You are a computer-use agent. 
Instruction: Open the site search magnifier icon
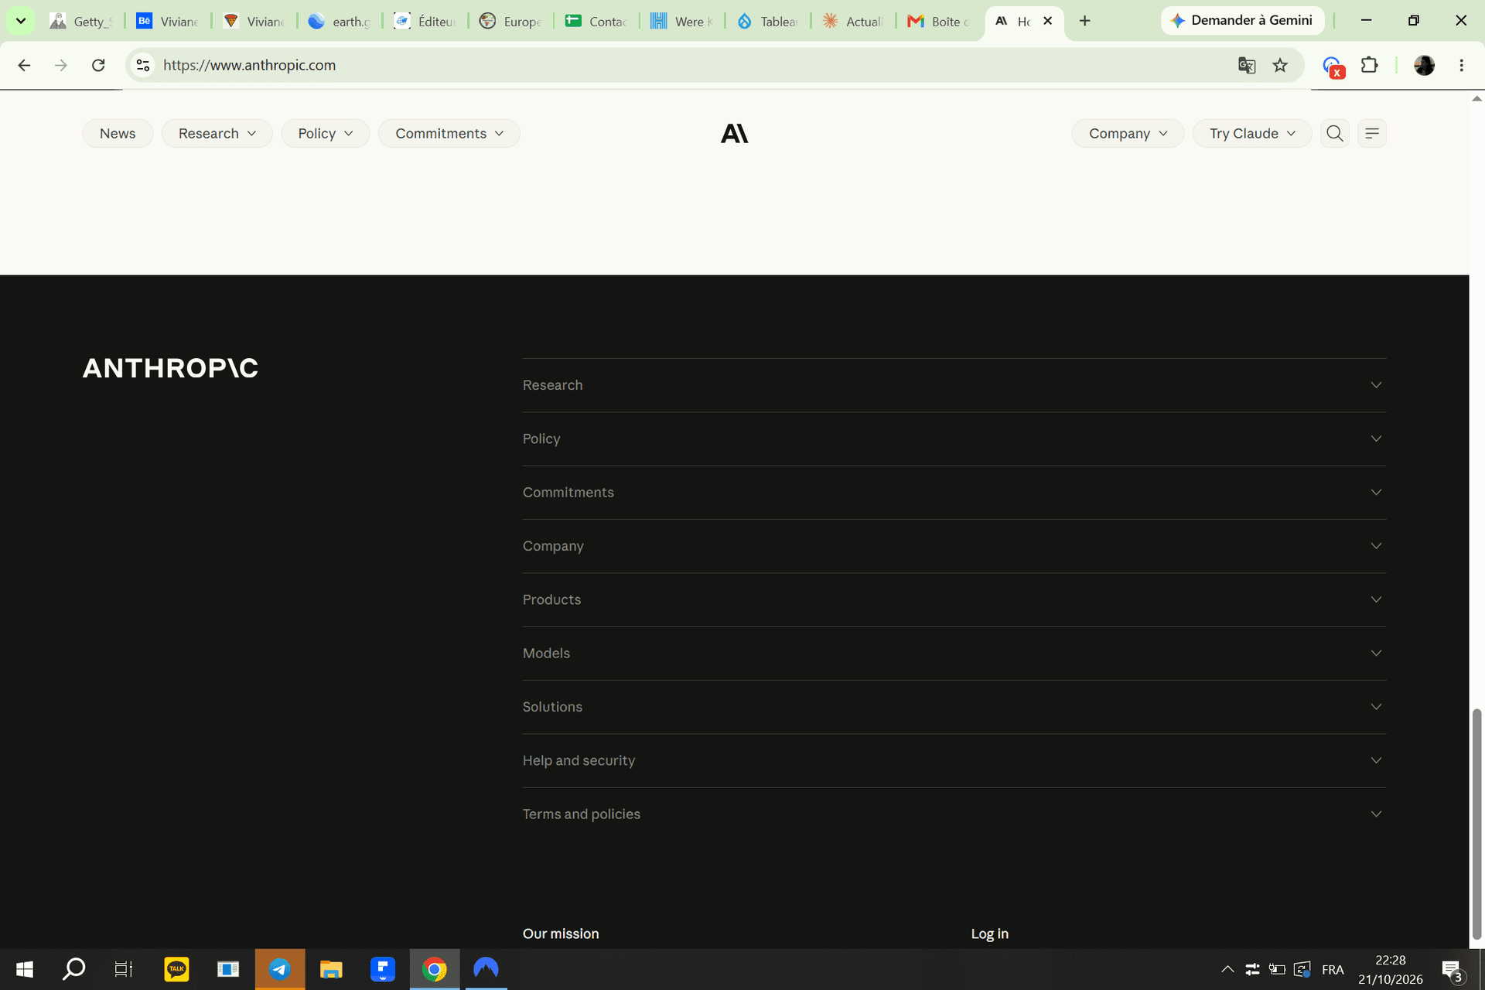pos(1334,133)
